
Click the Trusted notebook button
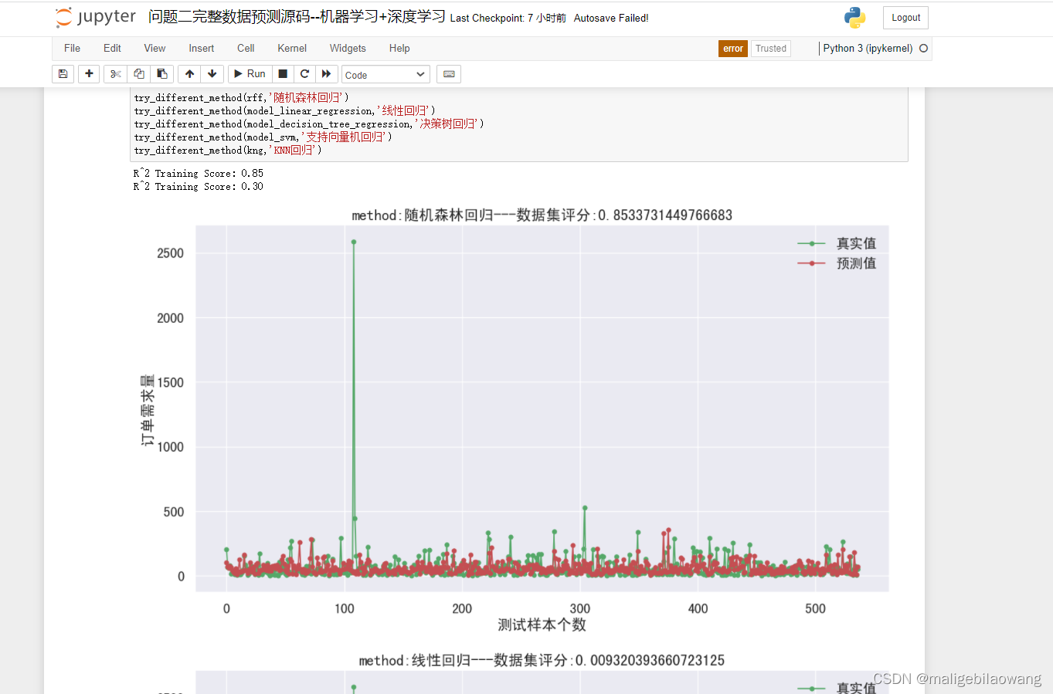click(771, 49)
